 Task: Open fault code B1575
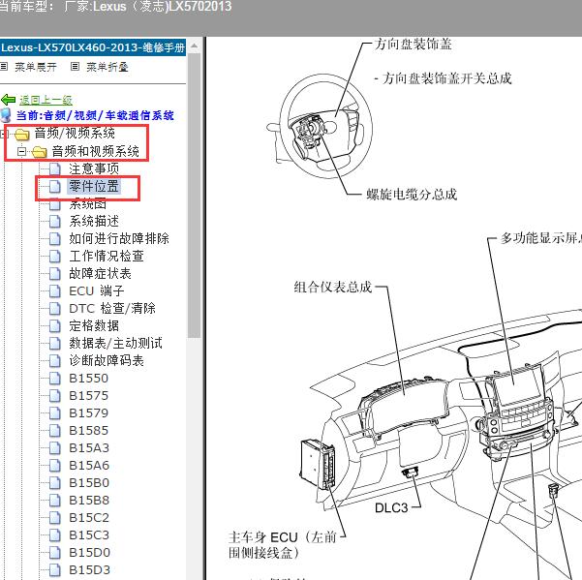(89, 395)
